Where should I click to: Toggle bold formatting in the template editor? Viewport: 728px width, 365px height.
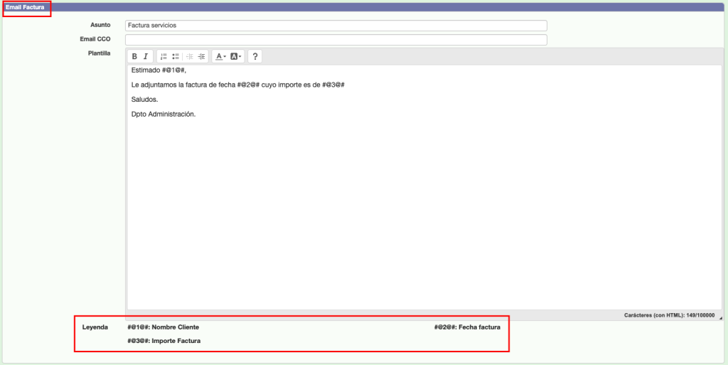click(x=134, y=56)
